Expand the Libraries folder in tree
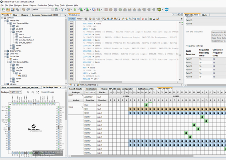 5,84
